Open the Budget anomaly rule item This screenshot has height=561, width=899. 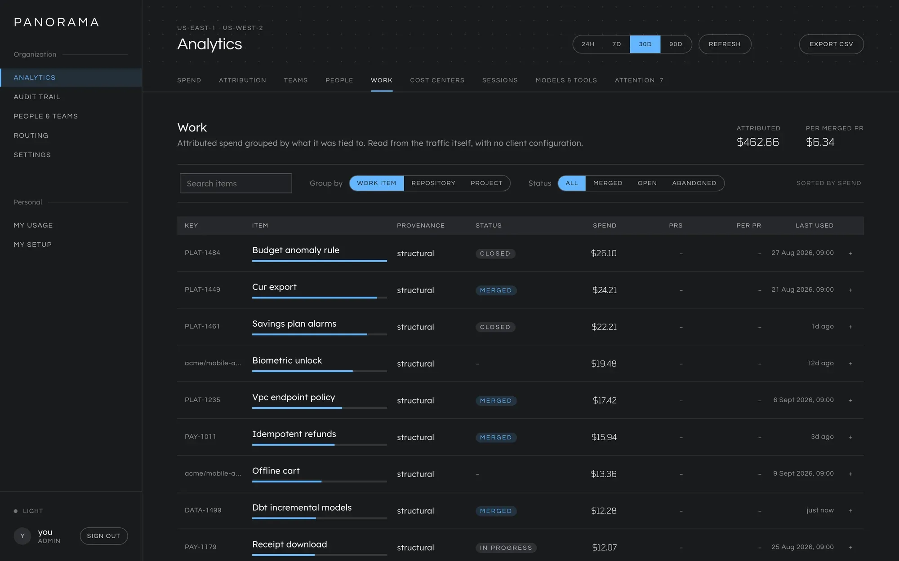tap(296, 250)
